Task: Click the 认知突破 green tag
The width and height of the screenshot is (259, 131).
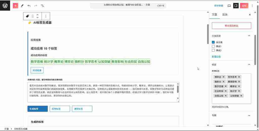Action: click(x=104, y=62)
